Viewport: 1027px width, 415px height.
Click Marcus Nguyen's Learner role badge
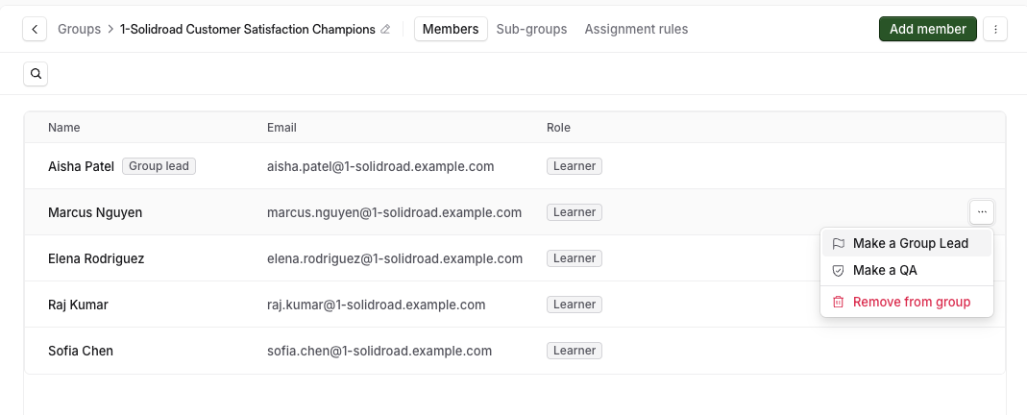coord(575,212)
